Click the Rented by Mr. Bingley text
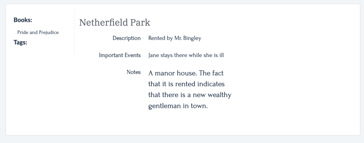 (175, 38)
